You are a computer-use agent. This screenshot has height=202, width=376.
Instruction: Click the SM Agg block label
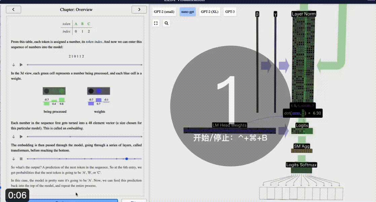pyautogui.click(x=302, y=146)
